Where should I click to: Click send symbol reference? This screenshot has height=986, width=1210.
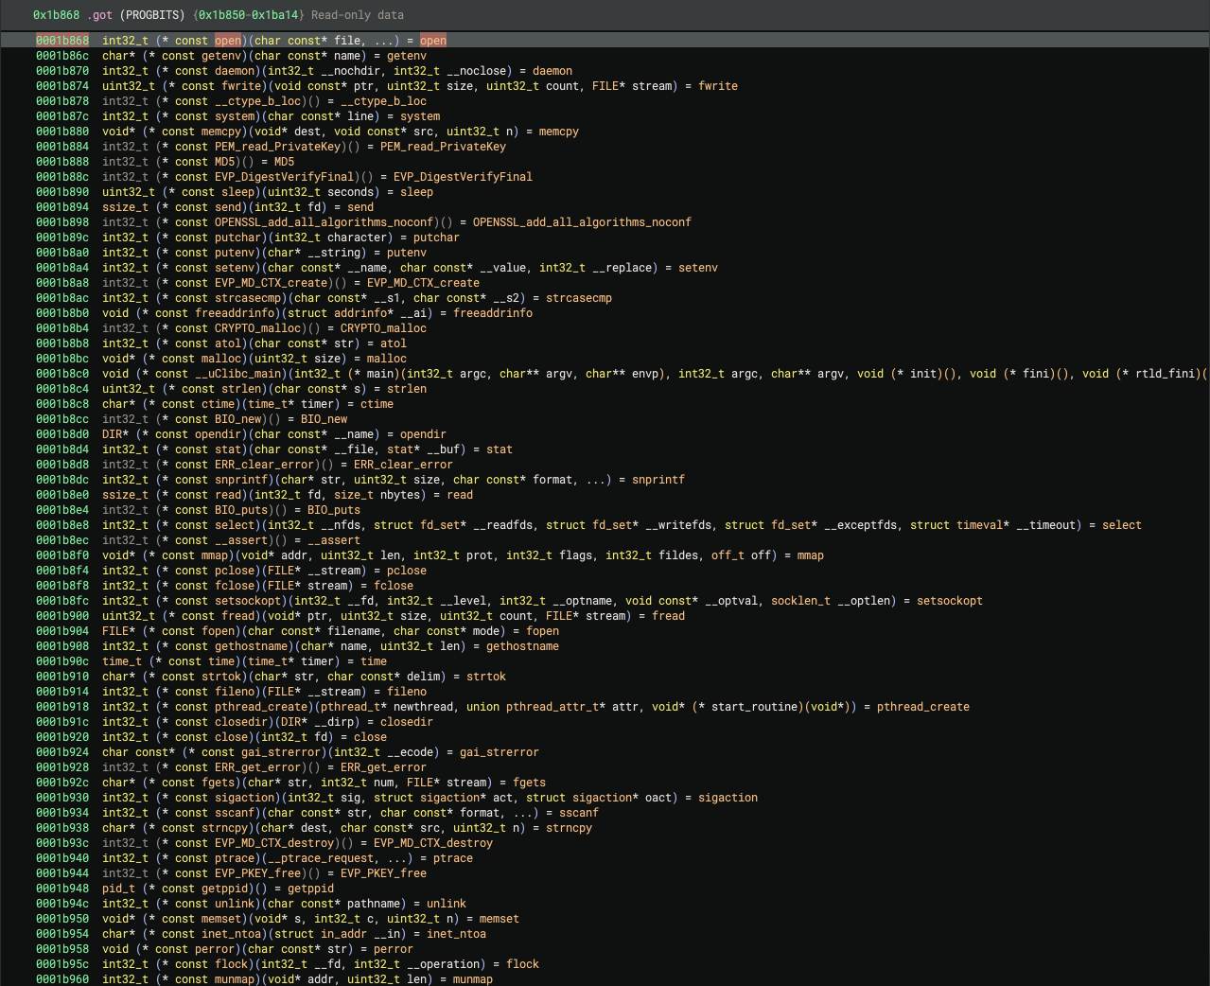tap(360, 207)
